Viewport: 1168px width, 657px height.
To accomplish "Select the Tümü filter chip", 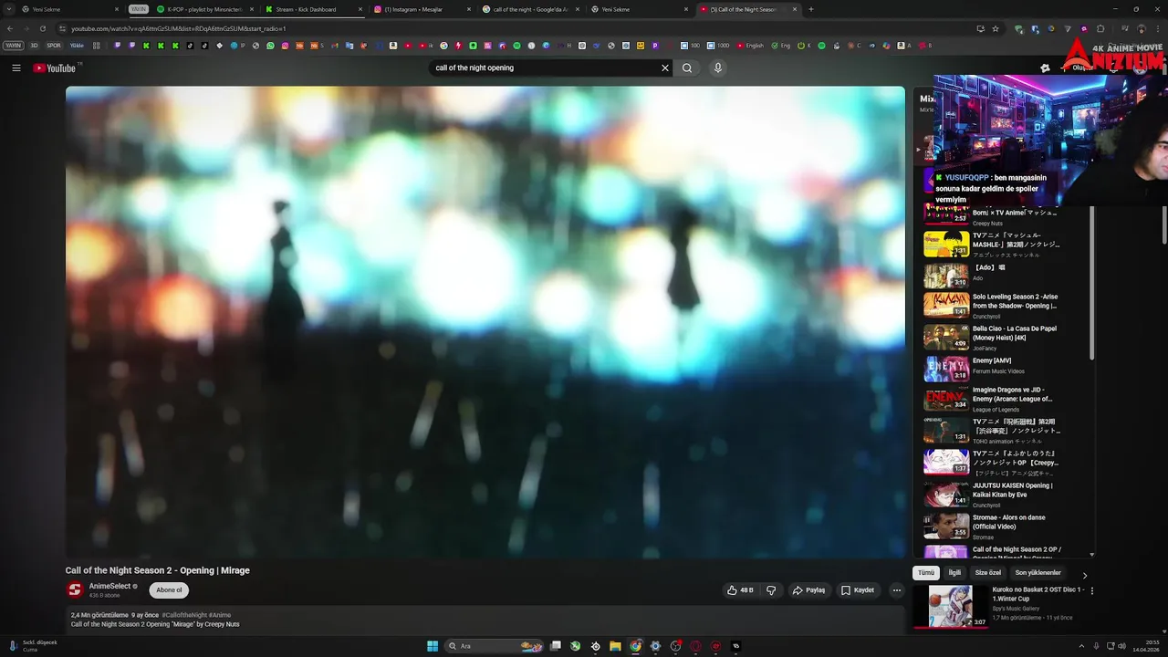I will (926, 573).
